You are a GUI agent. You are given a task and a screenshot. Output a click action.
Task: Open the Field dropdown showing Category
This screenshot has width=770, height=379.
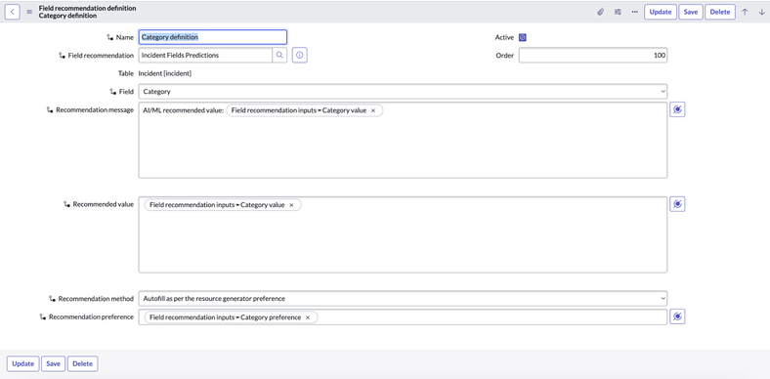[x=403, y=91]
